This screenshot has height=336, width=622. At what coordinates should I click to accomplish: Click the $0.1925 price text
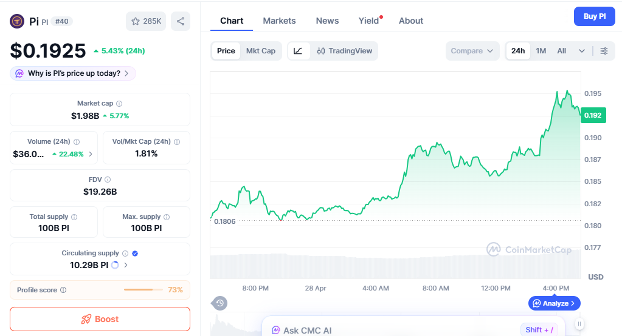pos(48,51)
